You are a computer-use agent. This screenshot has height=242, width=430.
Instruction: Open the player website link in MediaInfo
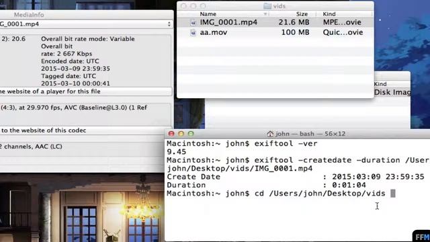click(x=86, y=91)
